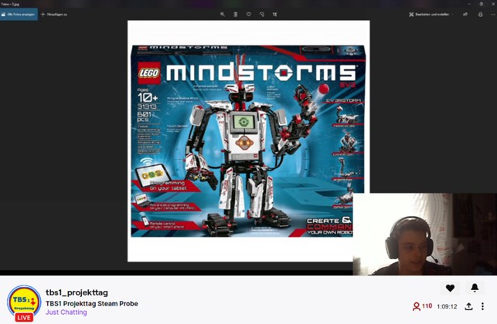
Task: Click the Just Chatting category link
Action: coord(66,312)
